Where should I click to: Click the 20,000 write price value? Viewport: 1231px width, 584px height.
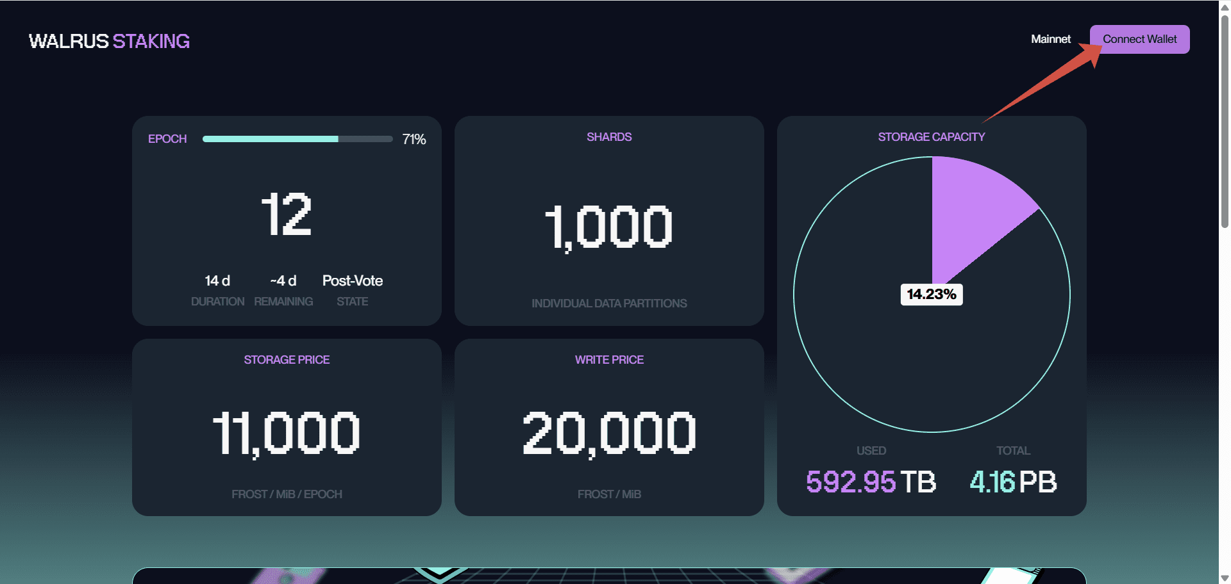coord(609,434)
